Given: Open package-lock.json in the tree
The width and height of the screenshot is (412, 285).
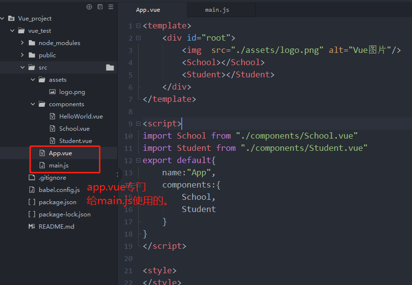Looking at the screenshot, I should click(x=65, y=214).
